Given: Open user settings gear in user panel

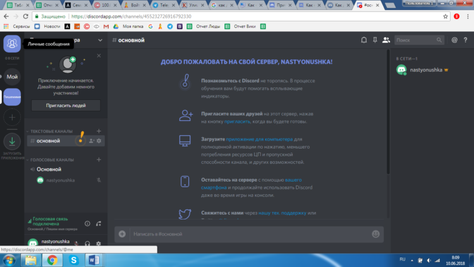Looking at the screenshot, I should (99, 243).
